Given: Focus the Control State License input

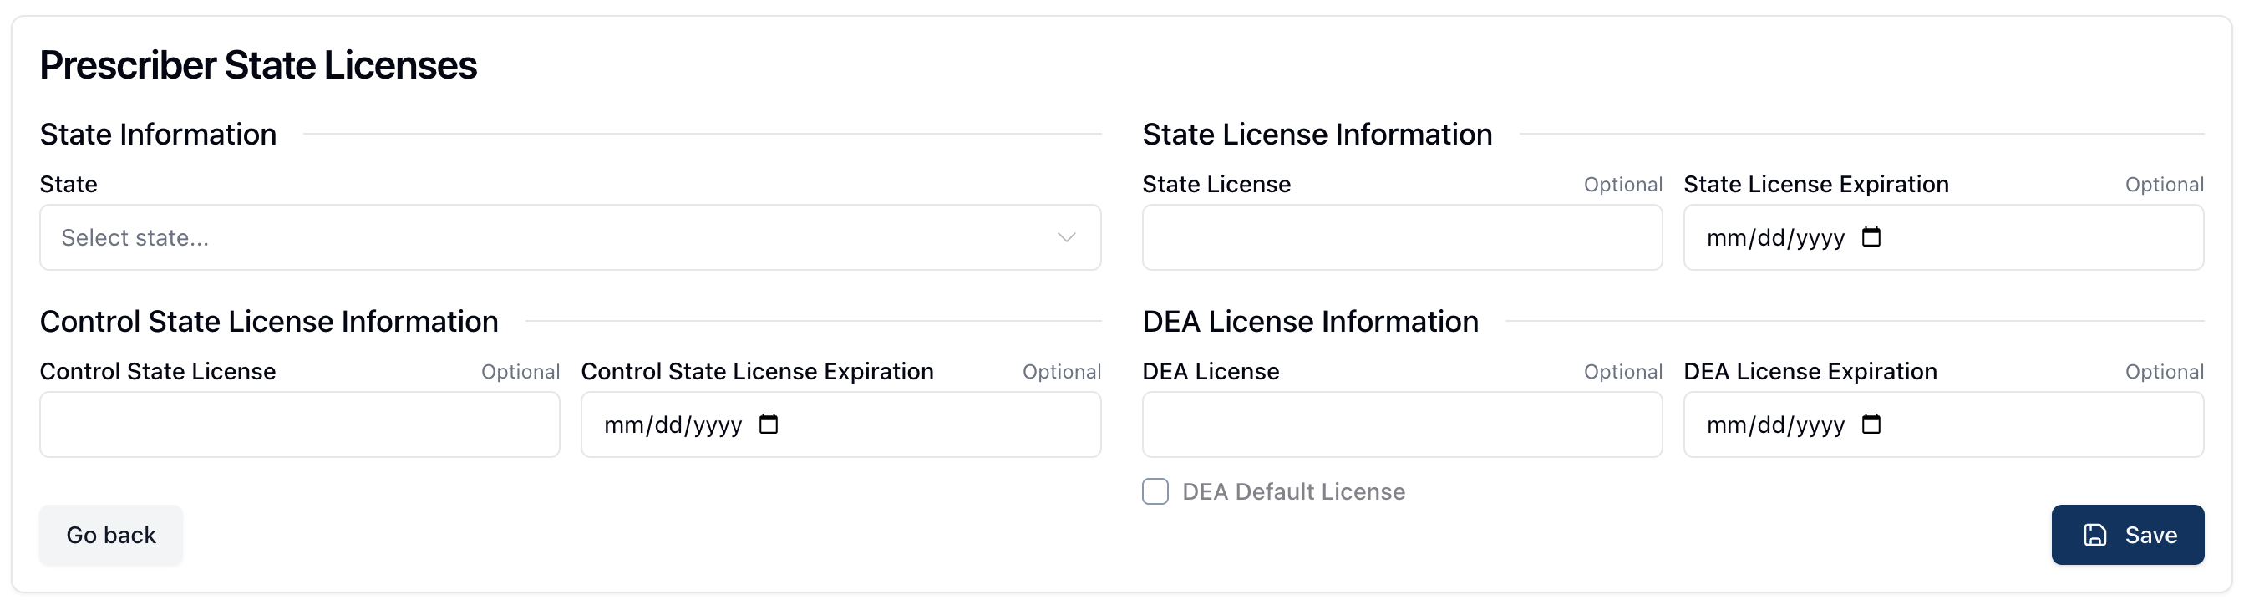Looking at the screenshot, I should point(299,424).
